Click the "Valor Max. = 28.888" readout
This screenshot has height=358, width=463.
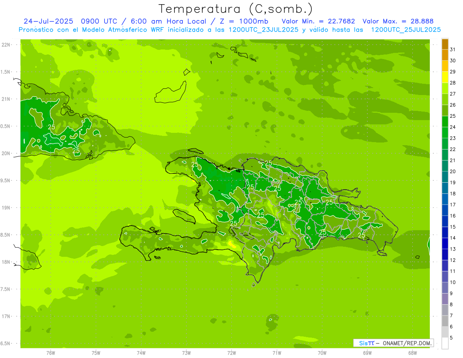pyautogui.click(x=398, y=21)
